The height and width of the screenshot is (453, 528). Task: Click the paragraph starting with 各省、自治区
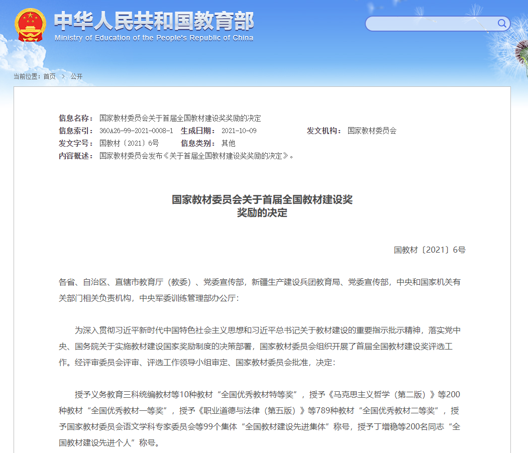pyautogui.click(x=259, y=290)
